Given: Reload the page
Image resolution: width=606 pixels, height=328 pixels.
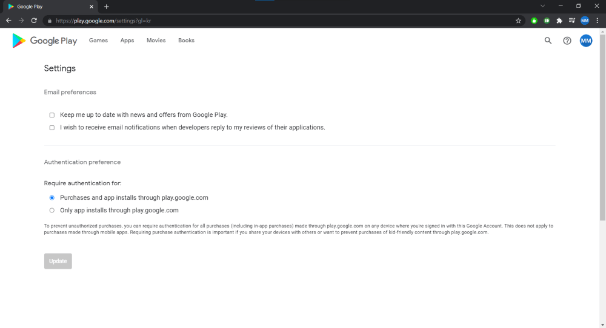Looking at the screenshot, I should click(34, 21).
